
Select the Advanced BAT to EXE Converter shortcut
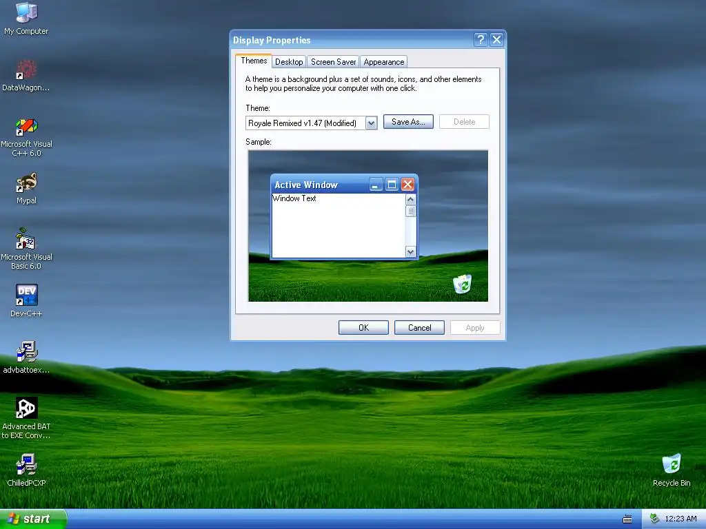tap(26, 418)
